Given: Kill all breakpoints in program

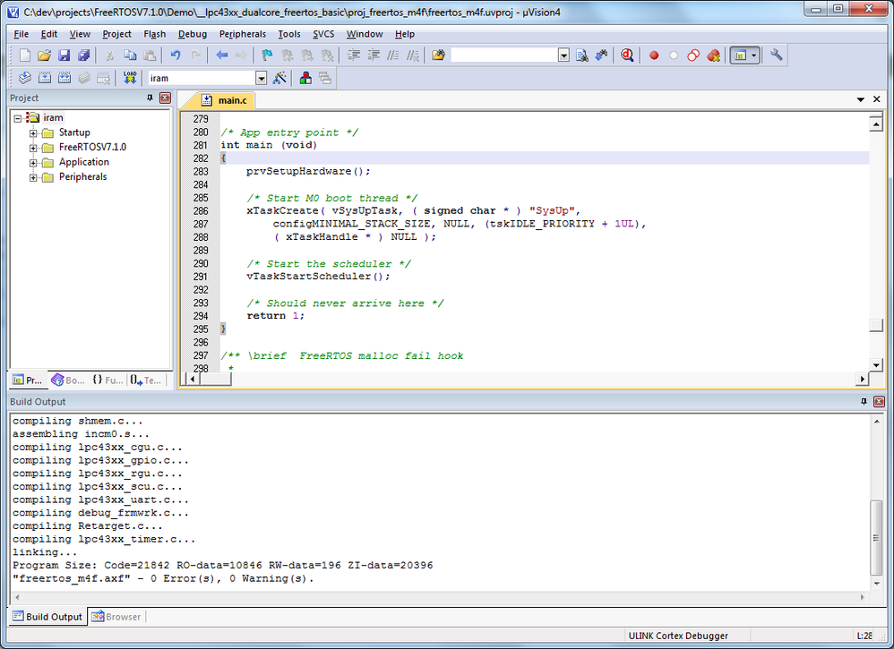Looking at the screenshot, I should click(x=713, y=55).
